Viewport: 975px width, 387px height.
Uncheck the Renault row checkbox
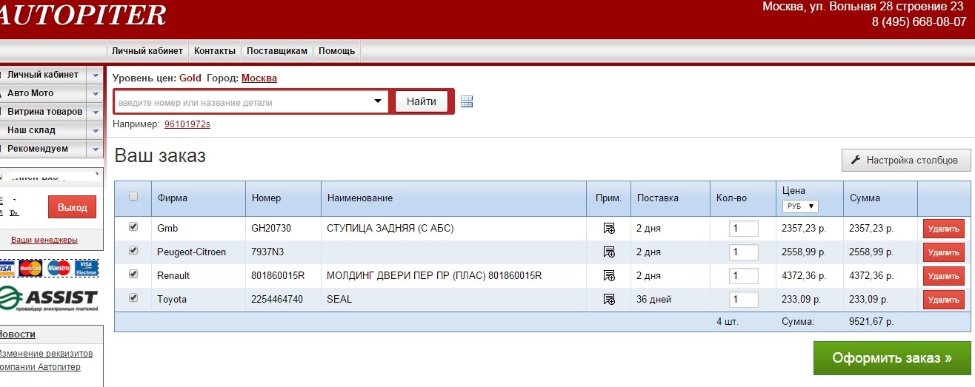pyautogui.click(x=133, y=274)
